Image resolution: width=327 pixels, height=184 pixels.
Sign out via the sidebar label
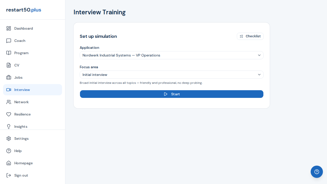(x=21, y=175)
